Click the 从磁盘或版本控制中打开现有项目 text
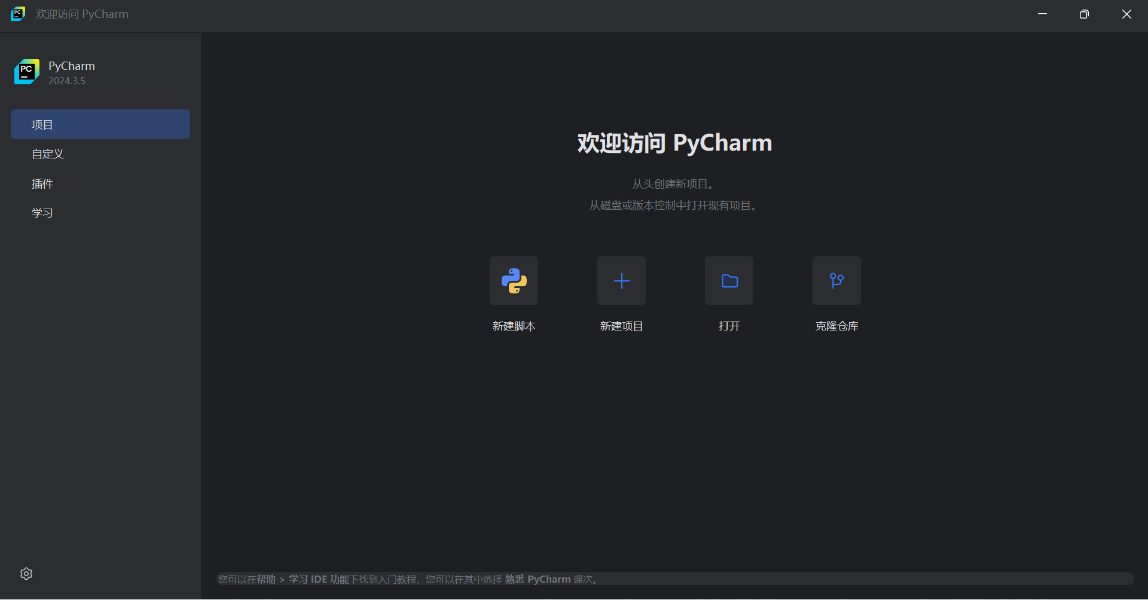This screenshot has height=600, width=1148. (674, 206)
